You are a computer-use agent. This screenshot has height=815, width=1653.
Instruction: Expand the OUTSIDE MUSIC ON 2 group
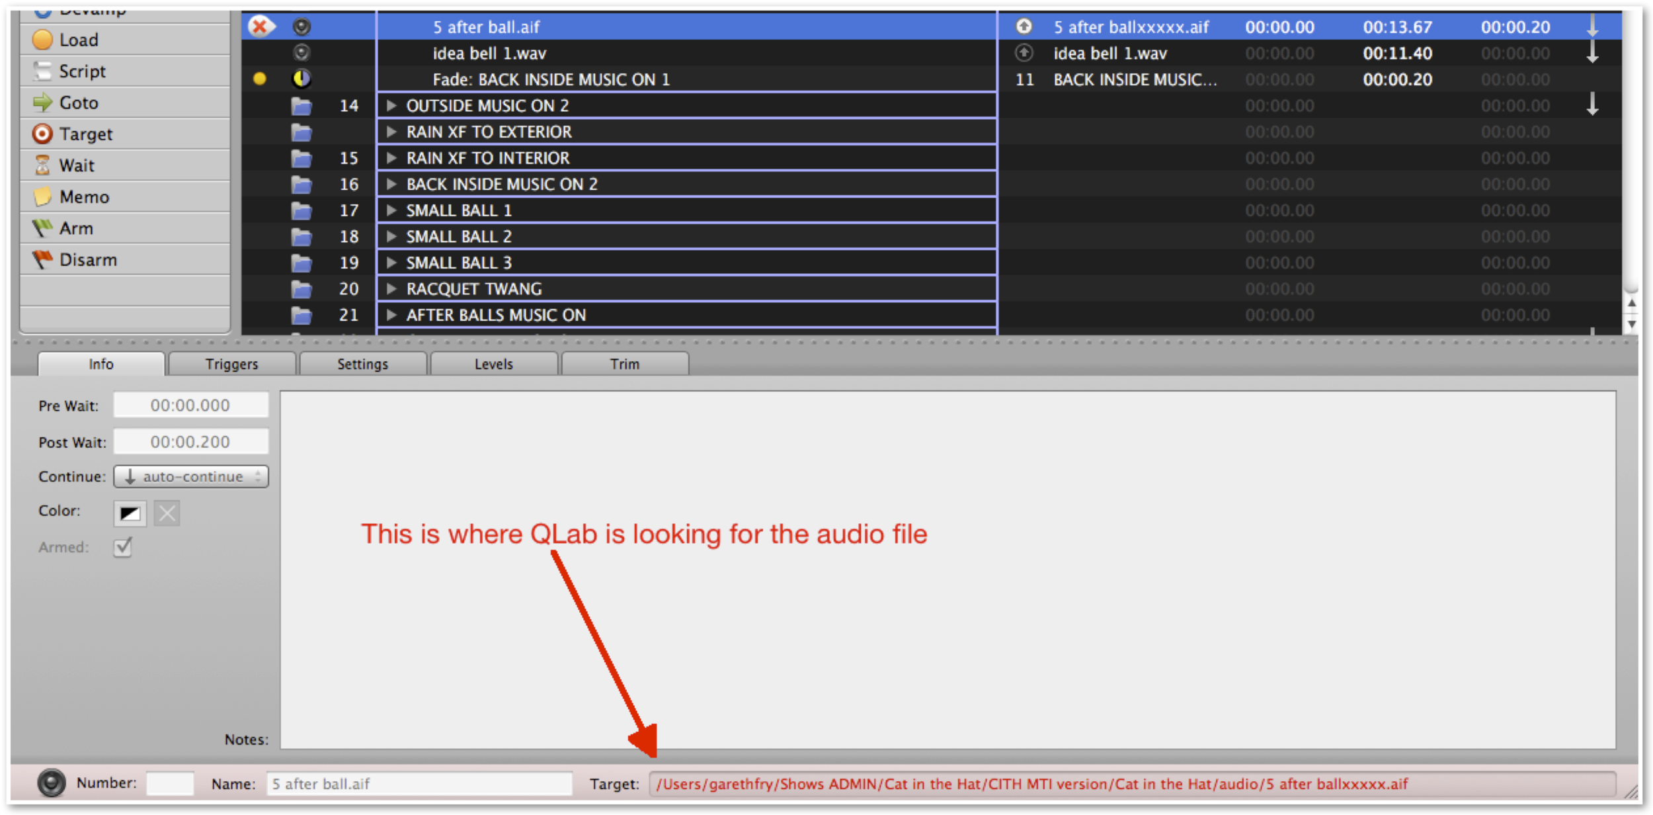tap(391, 105)
